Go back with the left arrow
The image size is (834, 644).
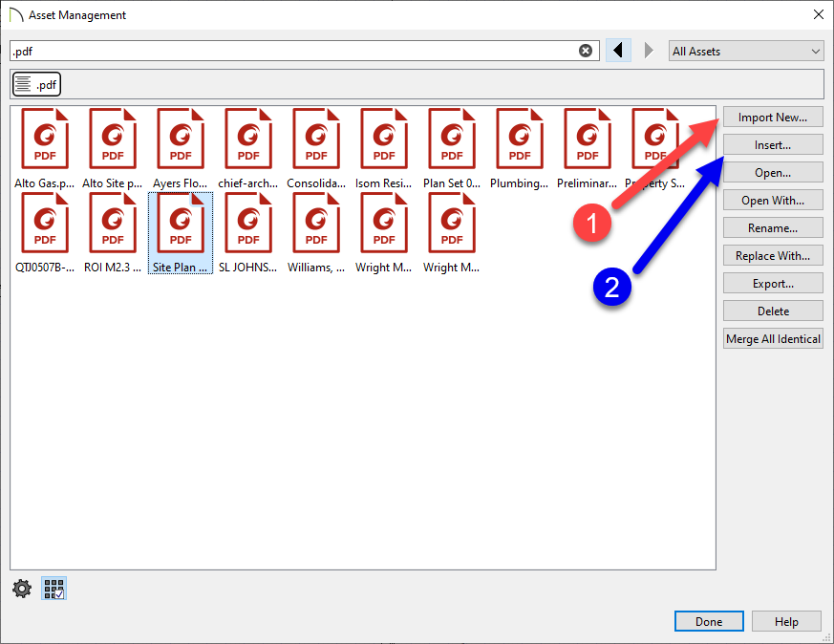click(x=618, y=51)
